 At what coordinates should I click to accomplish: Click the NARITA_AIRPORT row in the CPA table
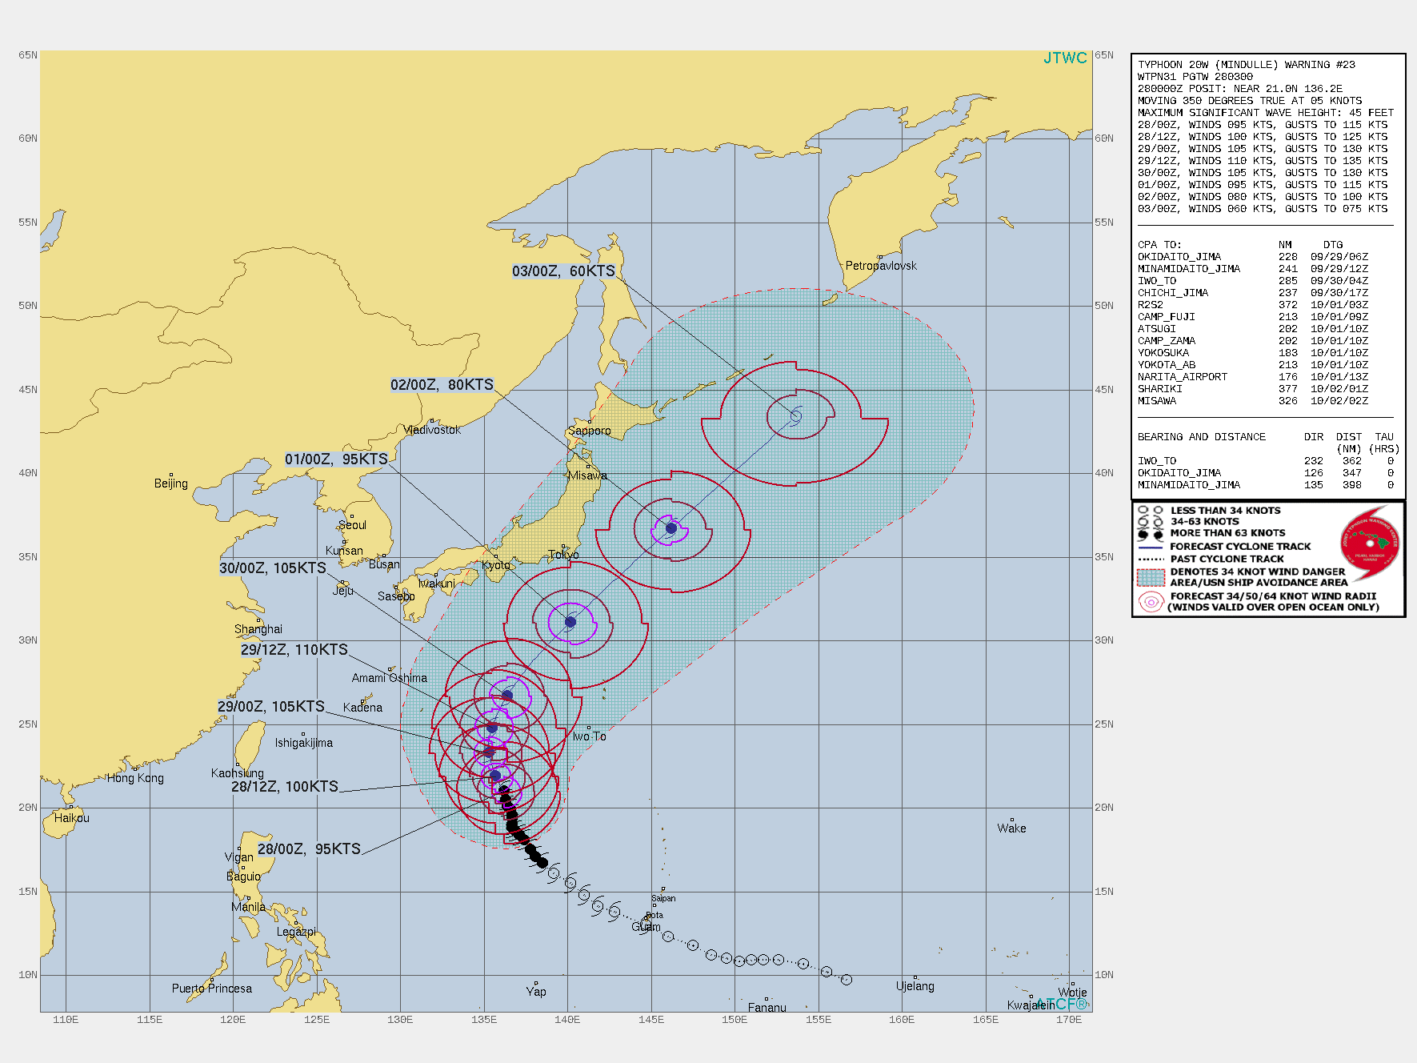1253,377
